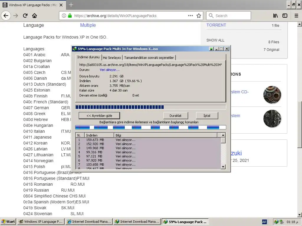Switch to the Hız Sınırlayıcı tab

coord(112,58)
